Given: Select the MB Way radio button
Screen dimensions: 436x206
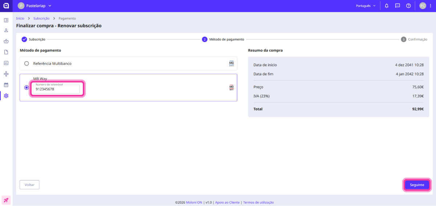Looking at the screenshot, I should (x=27, y=88).
